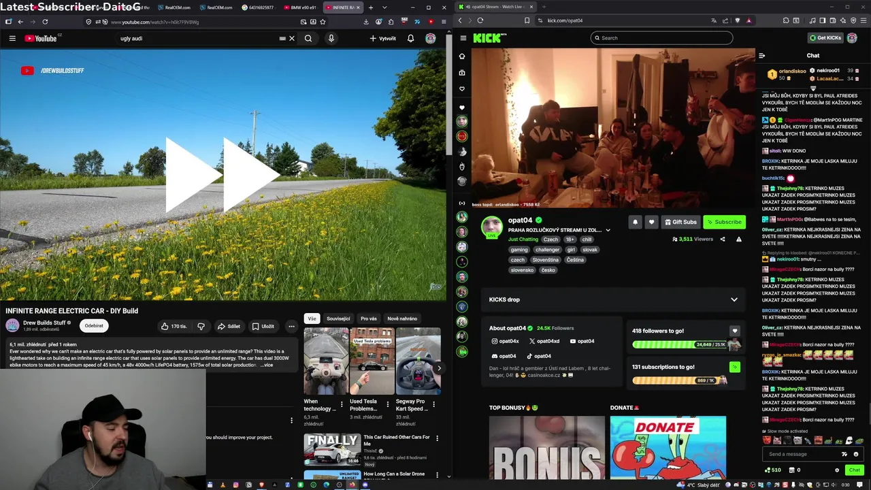Open weather widget in the taskbar
The width and height of the screenshot is (871, 490).
[x=699, y=485]
